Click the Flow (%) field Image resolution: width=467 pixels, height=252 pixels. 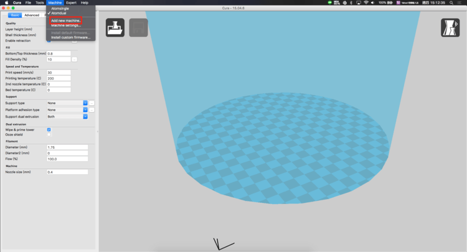pyautogui.click(x=67, y=159)
